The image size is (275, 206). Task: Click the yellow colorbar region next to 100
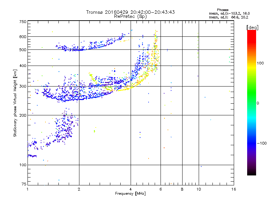pos(252,66)
